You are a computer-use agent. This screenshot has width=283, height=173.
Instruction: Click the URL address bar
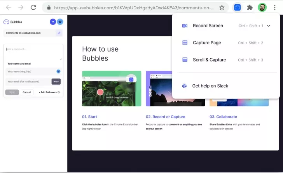[x=134, y=8]
